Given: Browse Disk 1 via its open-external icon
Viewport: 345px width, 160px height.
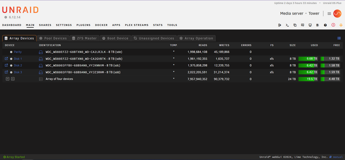Looking at the screenshot, I should [6, 59].
